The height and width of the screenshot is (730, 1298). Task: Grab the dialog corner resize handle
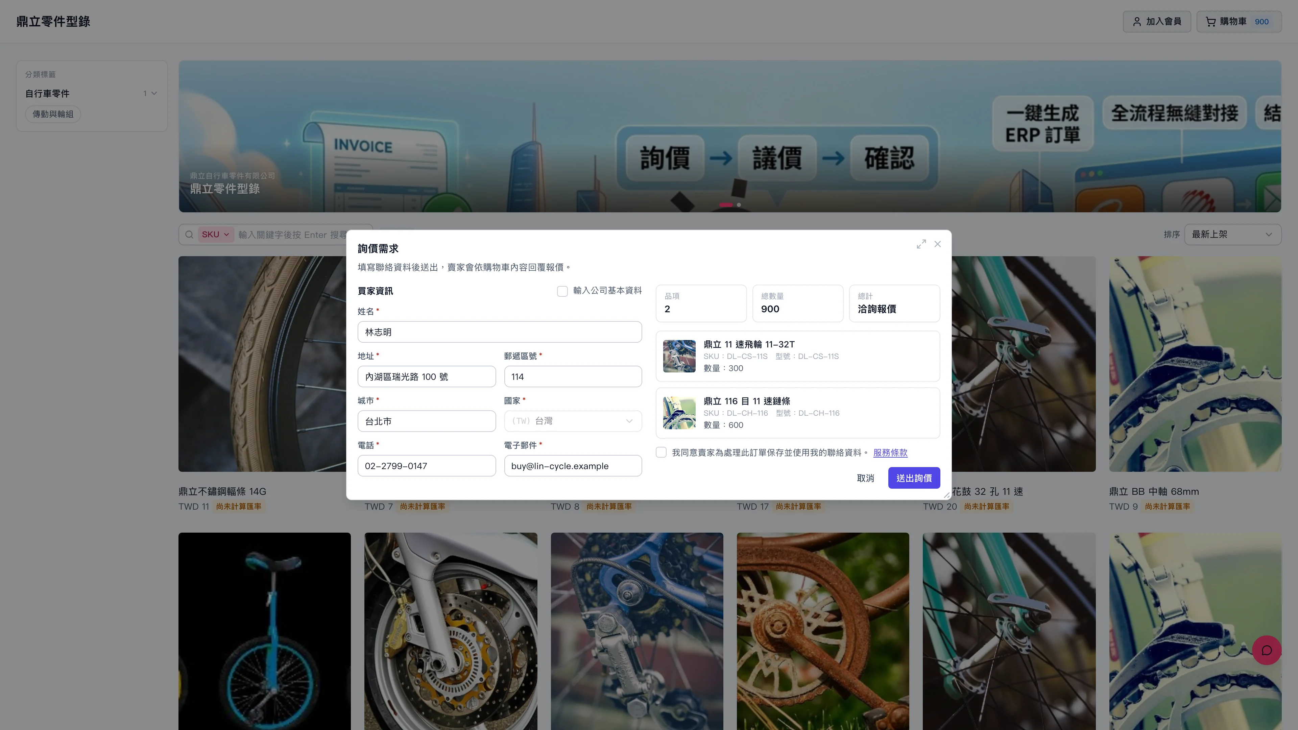(947, 495)
